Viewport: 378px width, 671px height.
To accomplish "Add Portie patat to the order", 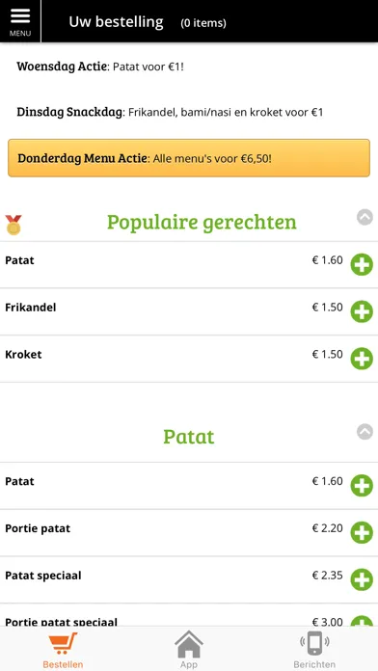I will click(x=362, y=533).
